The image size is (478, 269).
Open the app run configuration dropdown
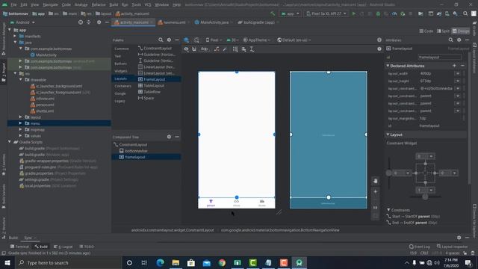pyautogui.click(x=290, y=13)
